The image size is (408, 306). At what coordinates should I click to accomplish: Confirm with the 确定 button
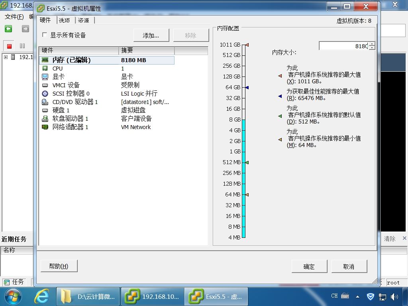[309, 267]
